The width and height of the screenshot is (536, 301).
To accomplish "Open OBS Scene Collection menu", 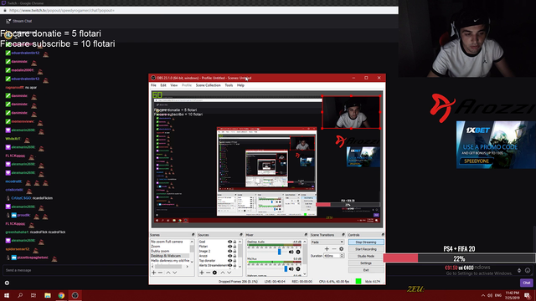I will tap(209, 85).
